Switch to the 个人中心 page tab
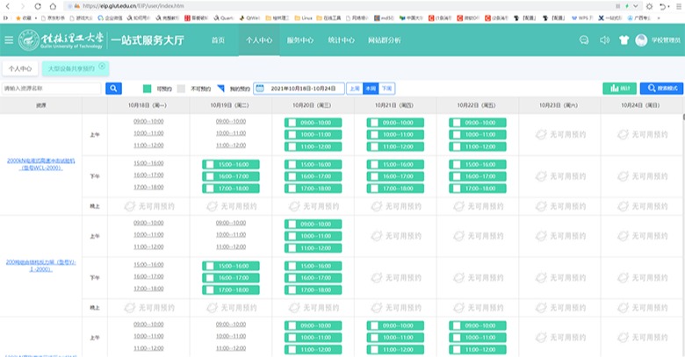This screenshot has width=685, height=357. coord(20,68)
